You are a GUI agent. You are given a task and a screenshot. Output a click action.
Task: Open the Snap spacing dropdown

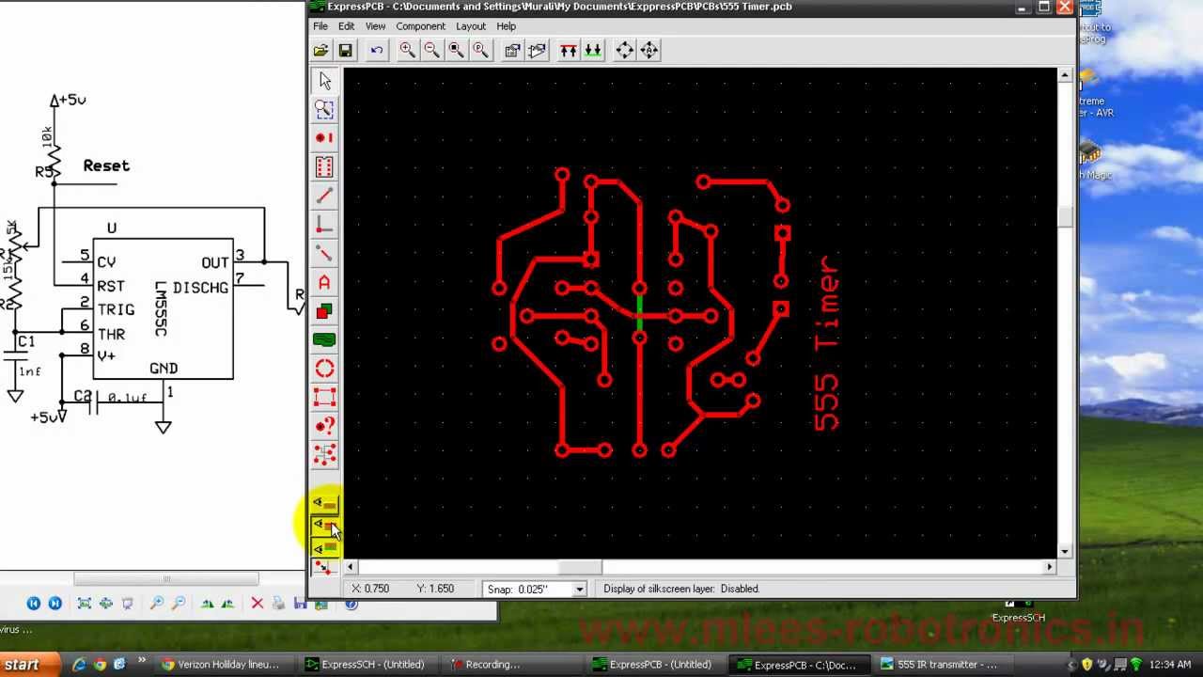578,589
